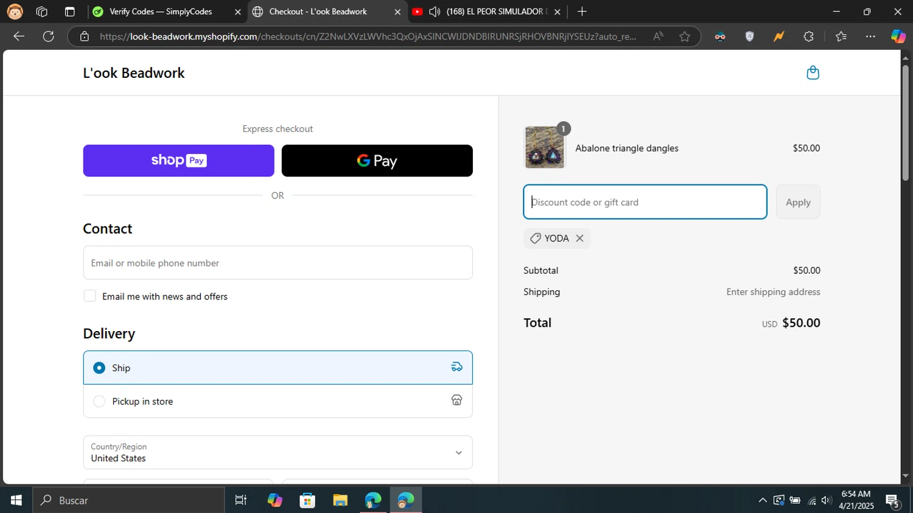Open the network tray icon

811,500
